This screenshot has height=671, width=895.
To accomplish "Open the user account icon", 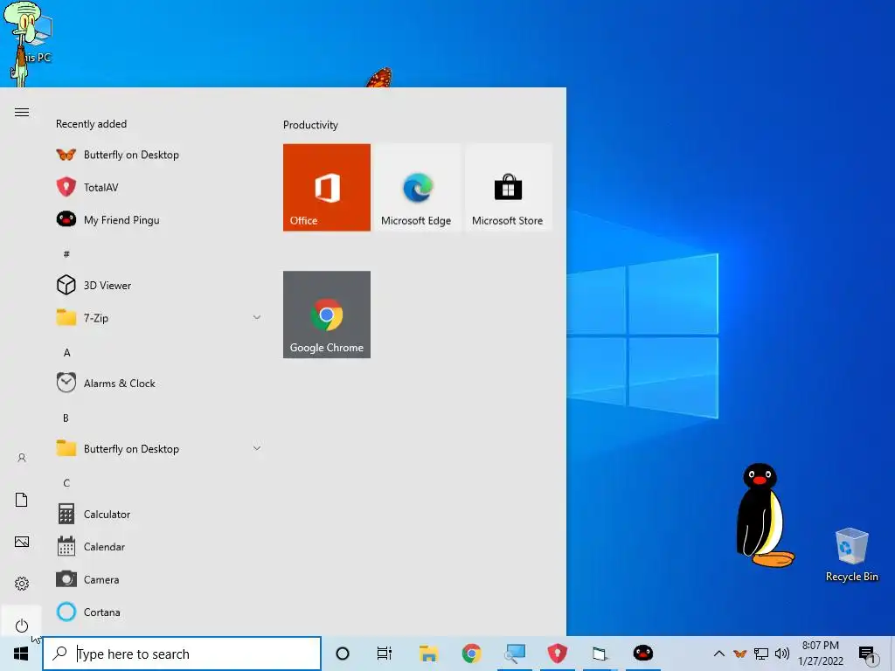I will tap(22, 458).
